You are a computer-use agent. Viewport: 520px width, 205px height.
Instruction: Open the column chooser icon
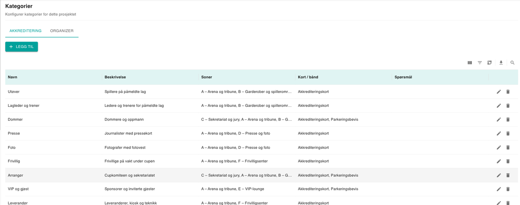(x=470, y=63)
